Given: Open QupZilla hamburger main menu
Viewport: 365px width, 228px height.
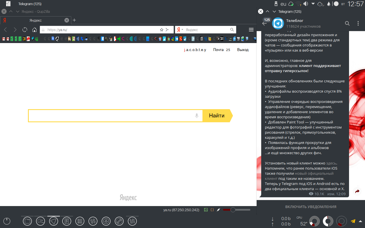Looking at the screenshot, I should point(251,30).
